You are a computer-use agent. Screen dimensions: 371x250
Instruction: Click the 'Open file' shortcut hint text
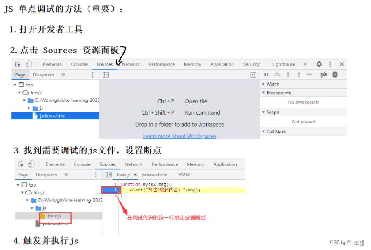click(x=196, y=101)
